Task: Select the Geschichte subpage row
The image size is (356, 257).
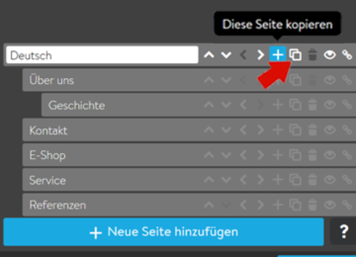Action: point(199,105)
